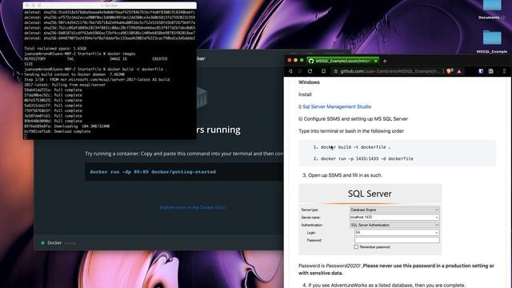Image resolution: width=512 pixels, height=288 pixels.
Task: Click the docker run -p 1433:1433 command
Action: 366,158
